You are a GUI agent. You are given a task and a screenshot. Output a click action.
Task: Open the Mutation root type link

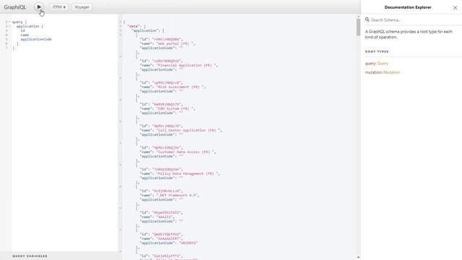[391, 72]
